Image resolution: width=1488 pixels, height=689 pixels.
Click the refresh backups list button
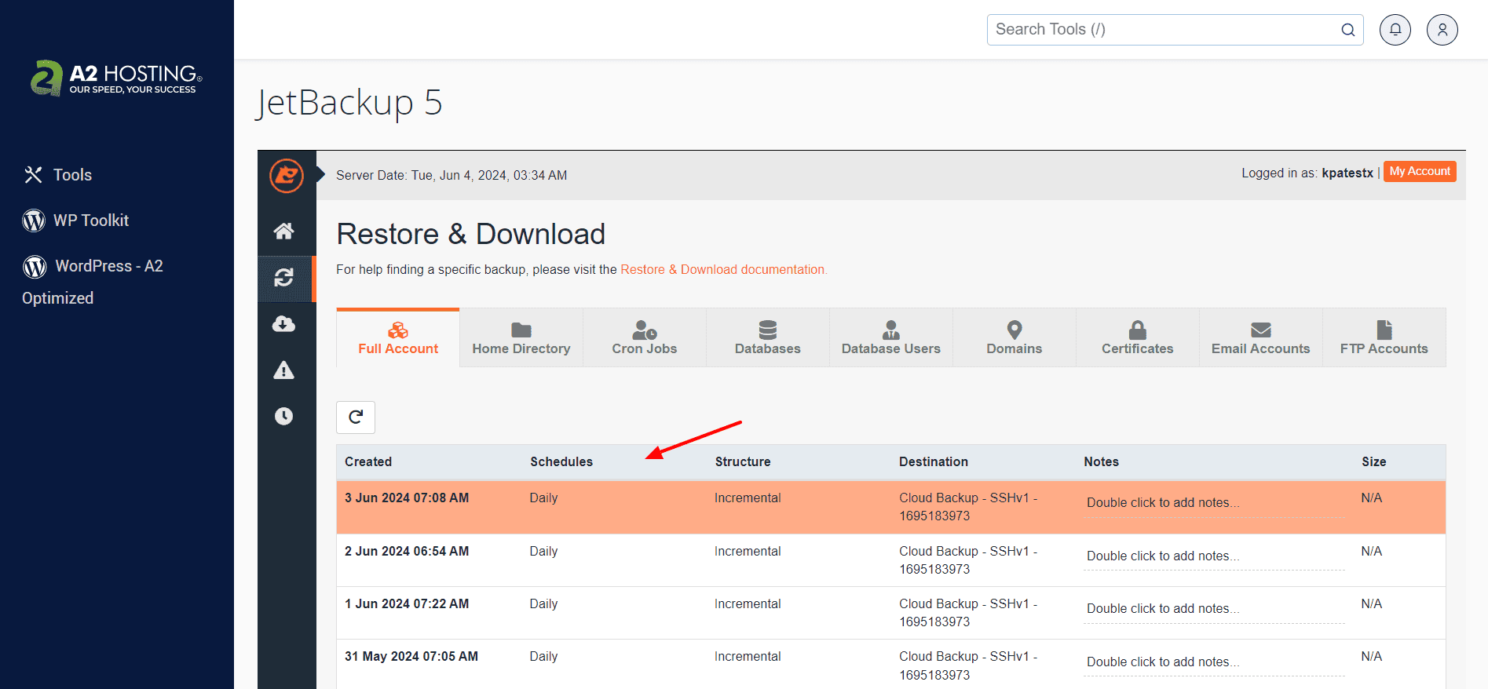pyautogui.click(x=356, y=417)
